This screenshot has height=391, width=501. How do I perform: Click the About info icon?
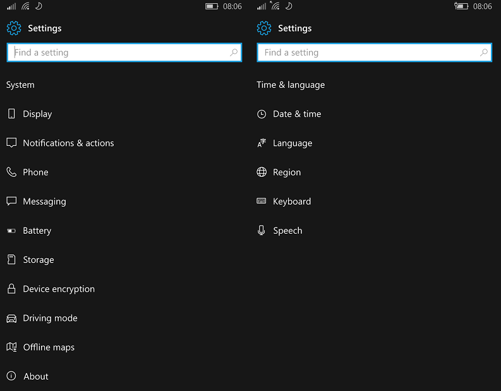click(x=11, y=376)
